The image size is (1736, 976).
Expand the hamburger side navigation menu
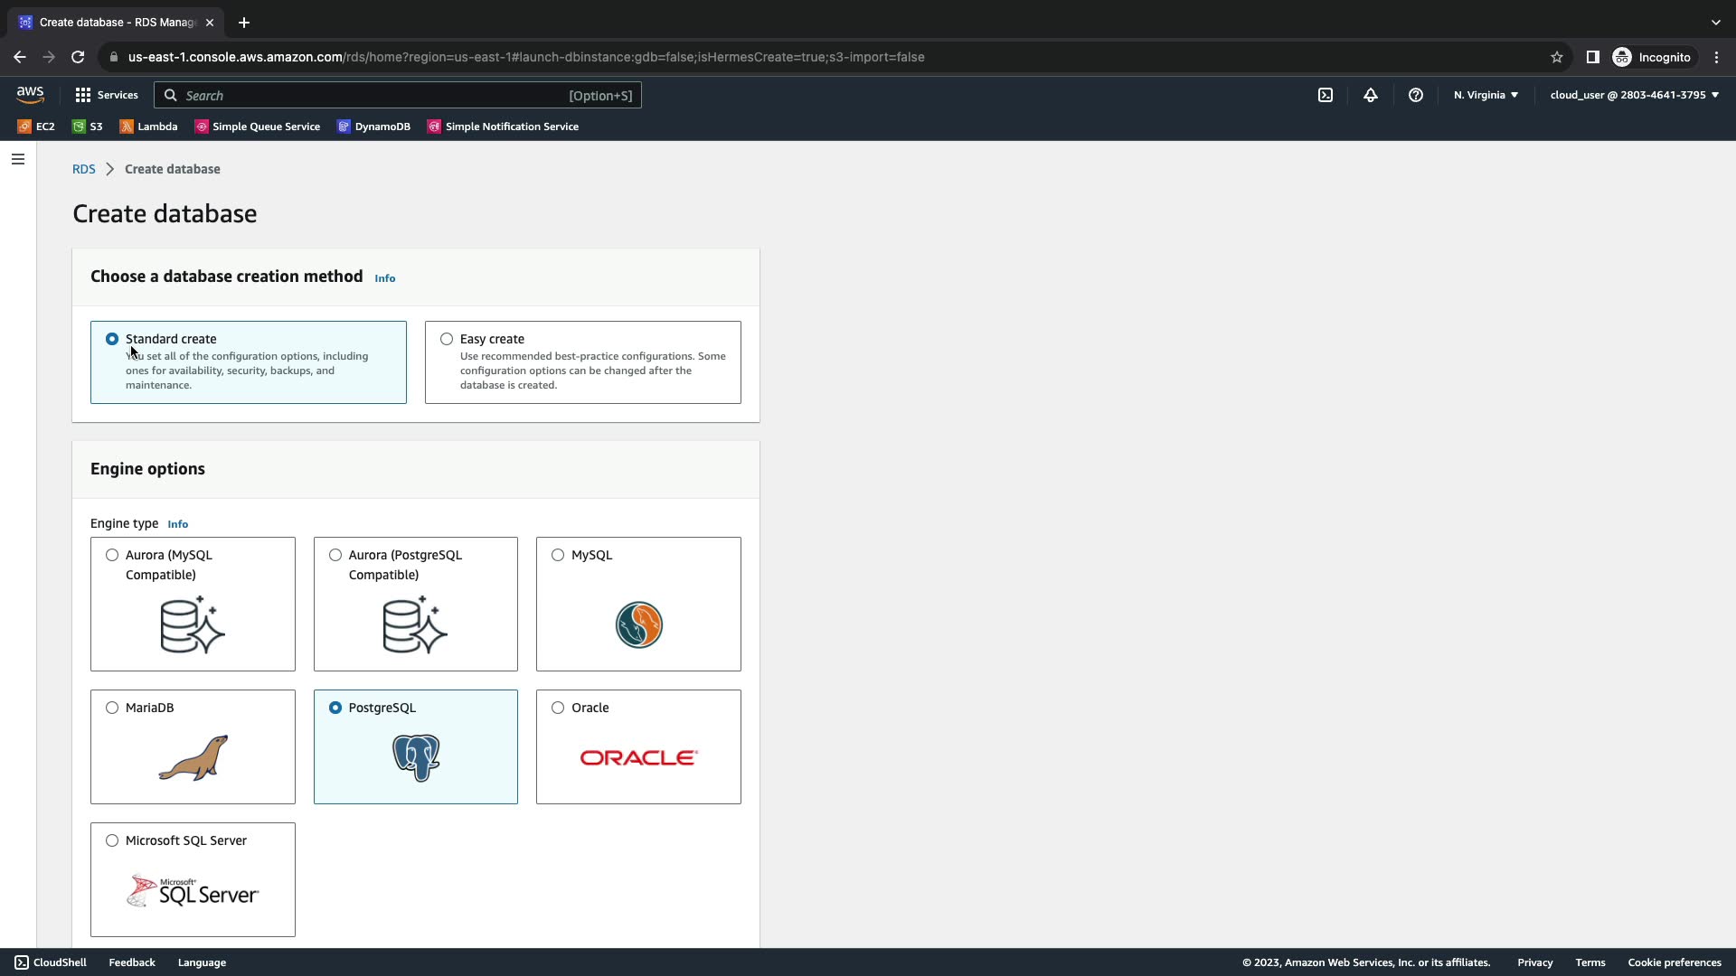coord(18,159)
